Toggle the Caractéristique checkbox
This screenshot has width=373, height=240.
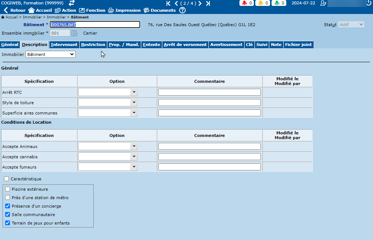(x=7, y=179)
